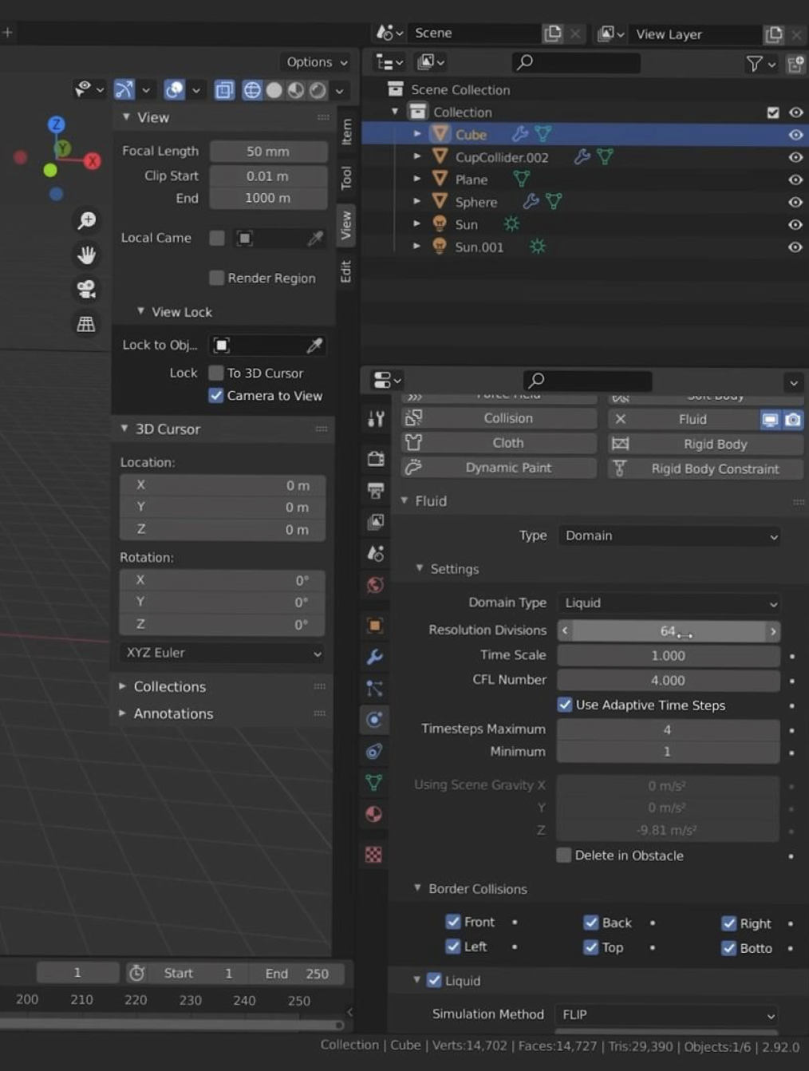Remove Fluid physics with X button
Screen dimensions: 809x1071
(621, 419)
